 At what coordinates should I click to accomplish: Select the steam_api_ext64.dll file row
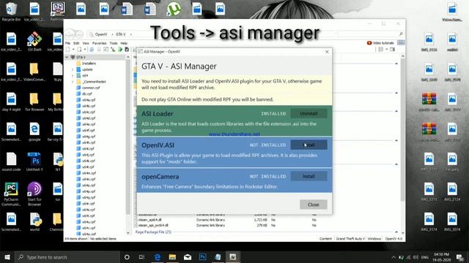pos(227,226)
